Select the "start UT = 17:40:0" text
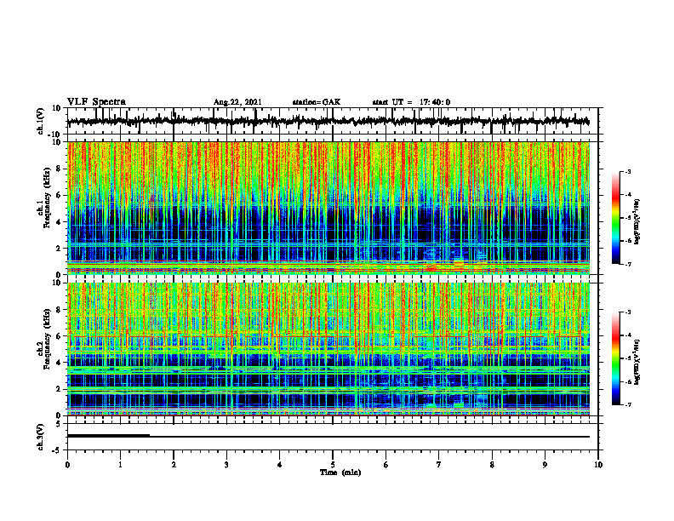674x521 pixels. coord(411,102)
